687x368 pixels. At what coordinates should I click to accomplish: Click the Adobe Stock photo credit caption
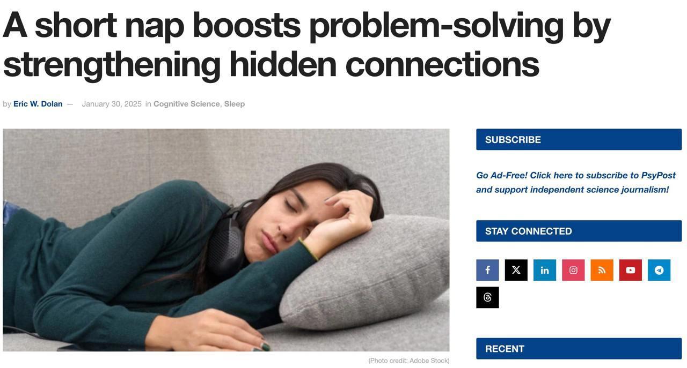(409, 361)
